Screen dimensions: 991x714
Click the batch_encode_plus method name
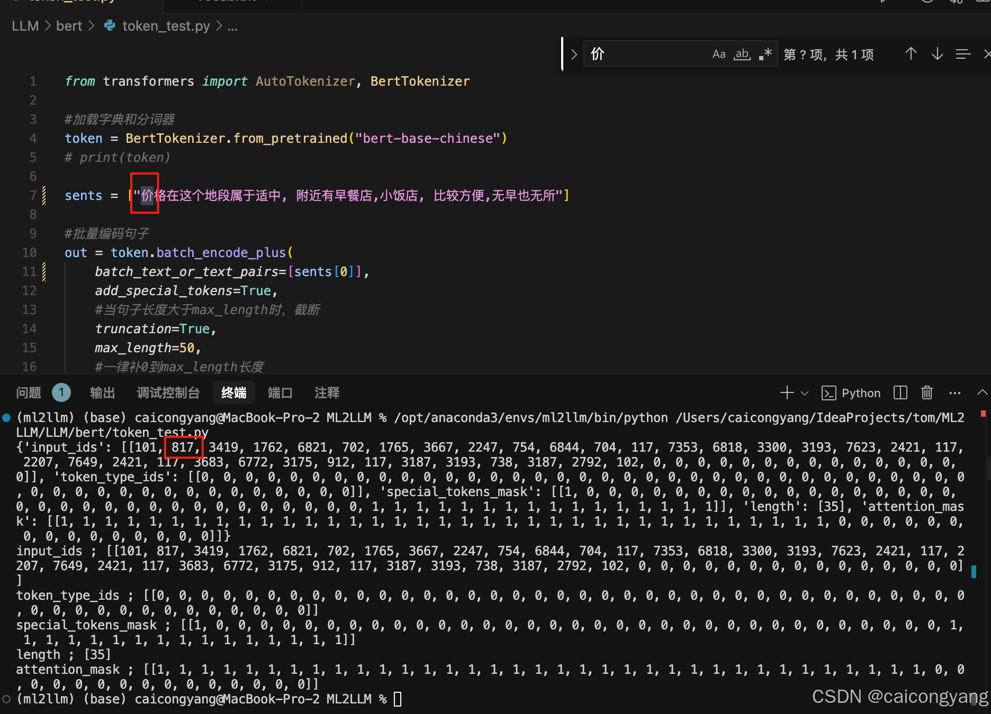point(221,252)
